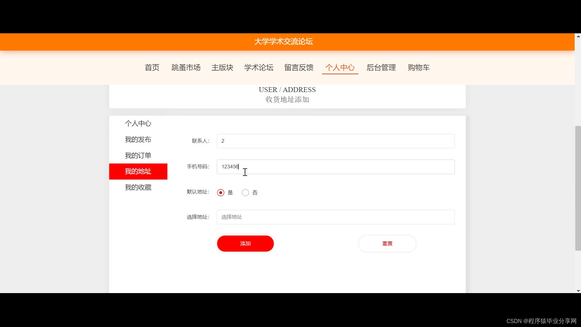581x327 pixels.
Task: Open the 选择地址 address selector
Action: click(x=335, y=217)
